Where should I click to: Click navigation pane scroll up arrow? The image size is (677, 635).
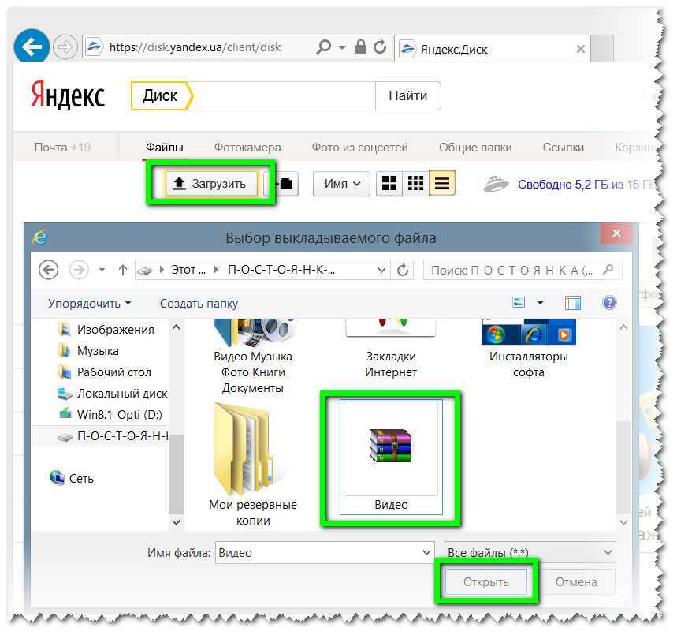point(176,327)
